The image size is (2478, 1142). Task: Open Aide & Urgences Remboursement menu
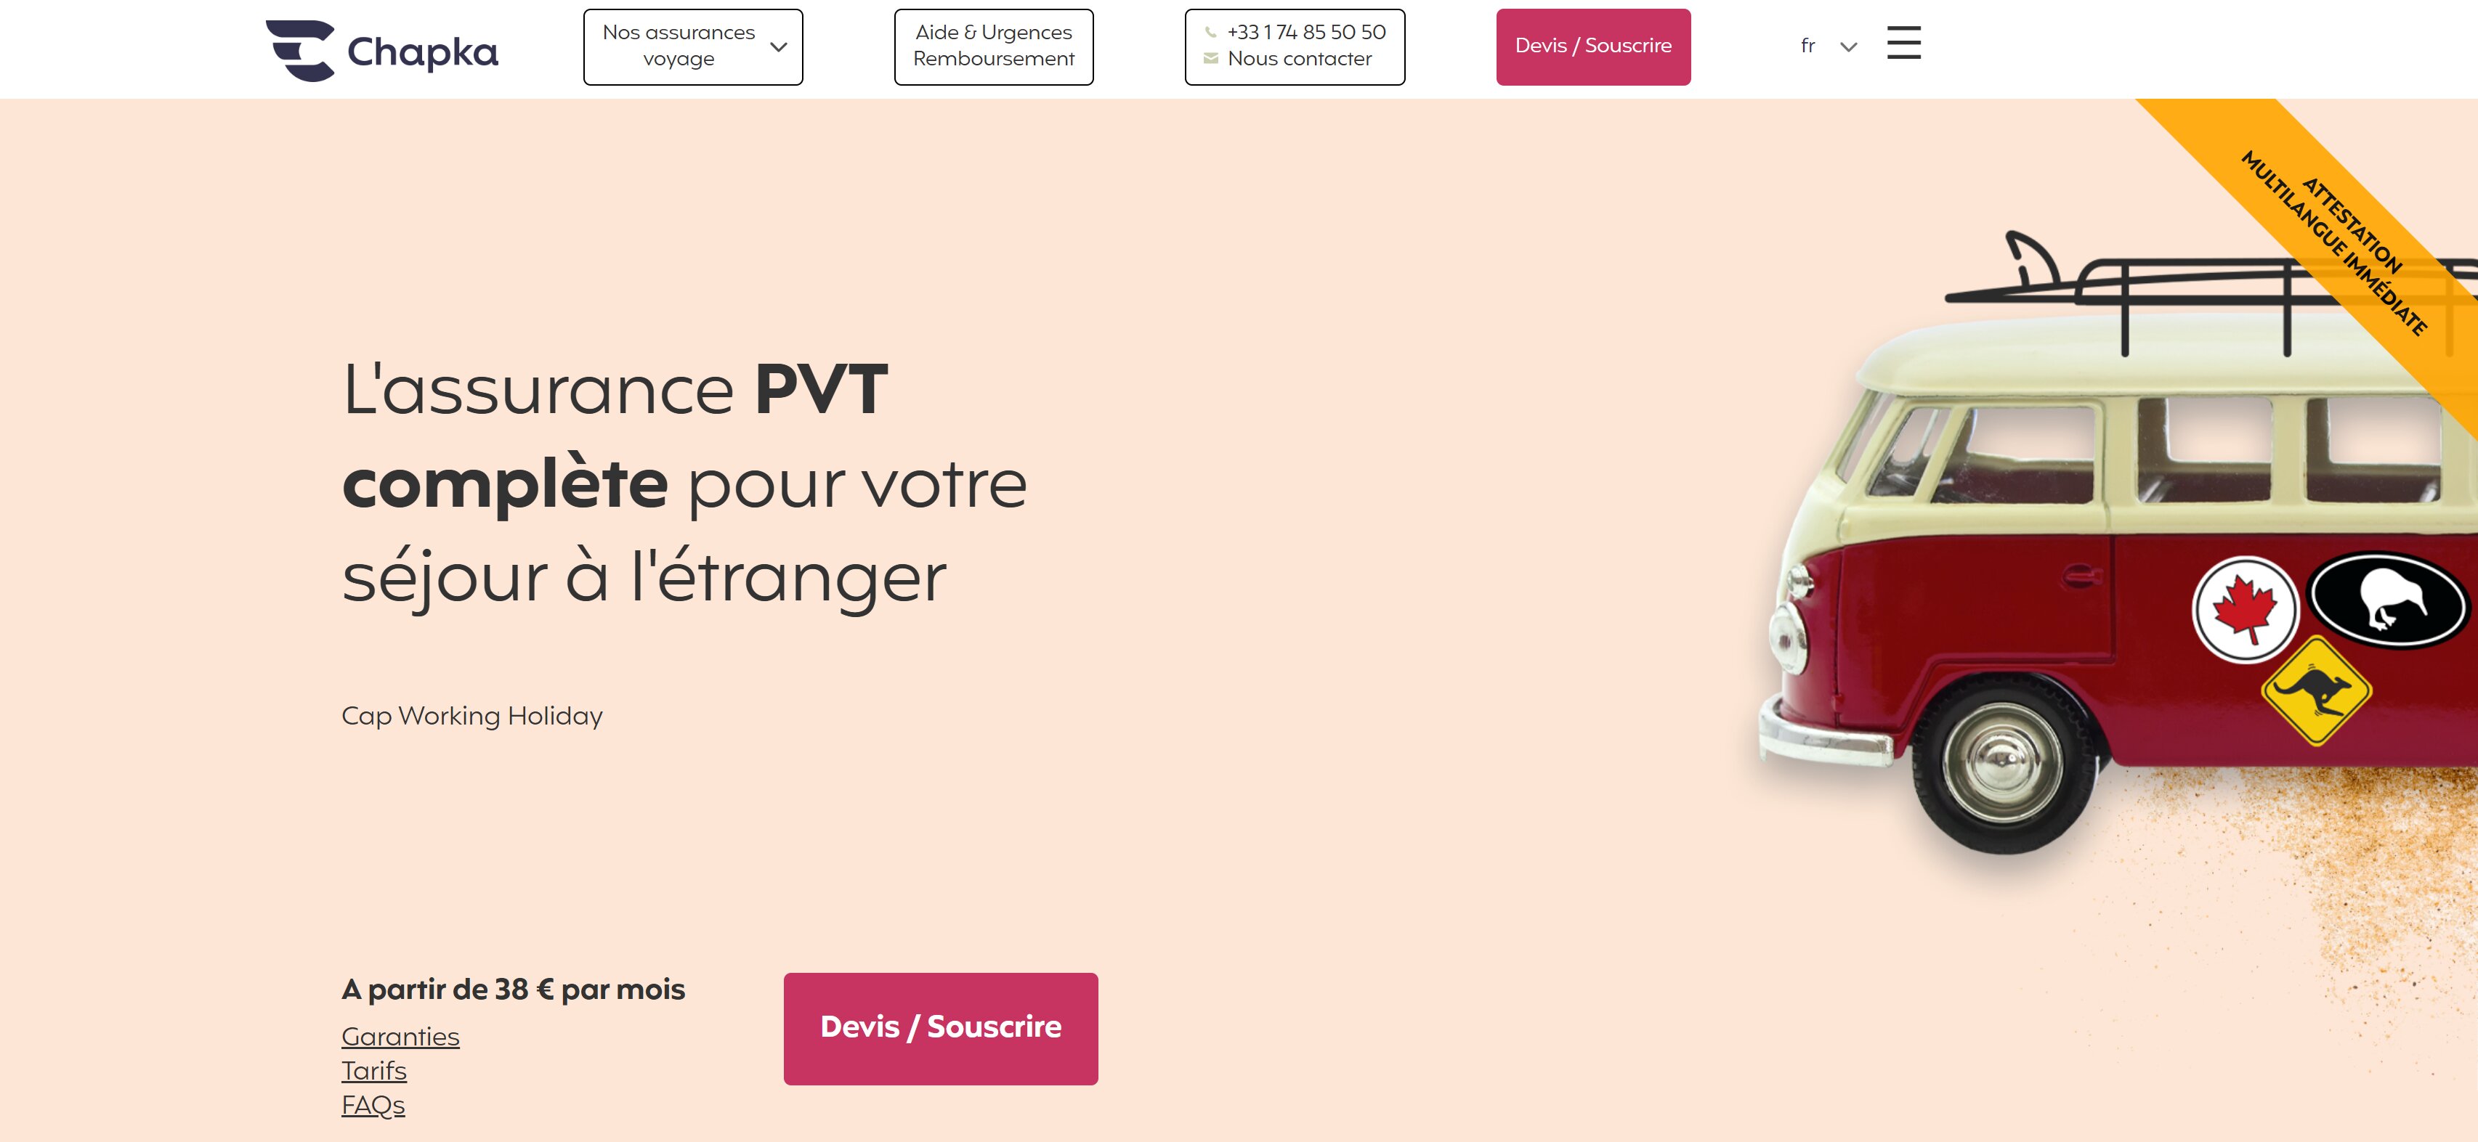pyautogui.click(x=994, y=47)
